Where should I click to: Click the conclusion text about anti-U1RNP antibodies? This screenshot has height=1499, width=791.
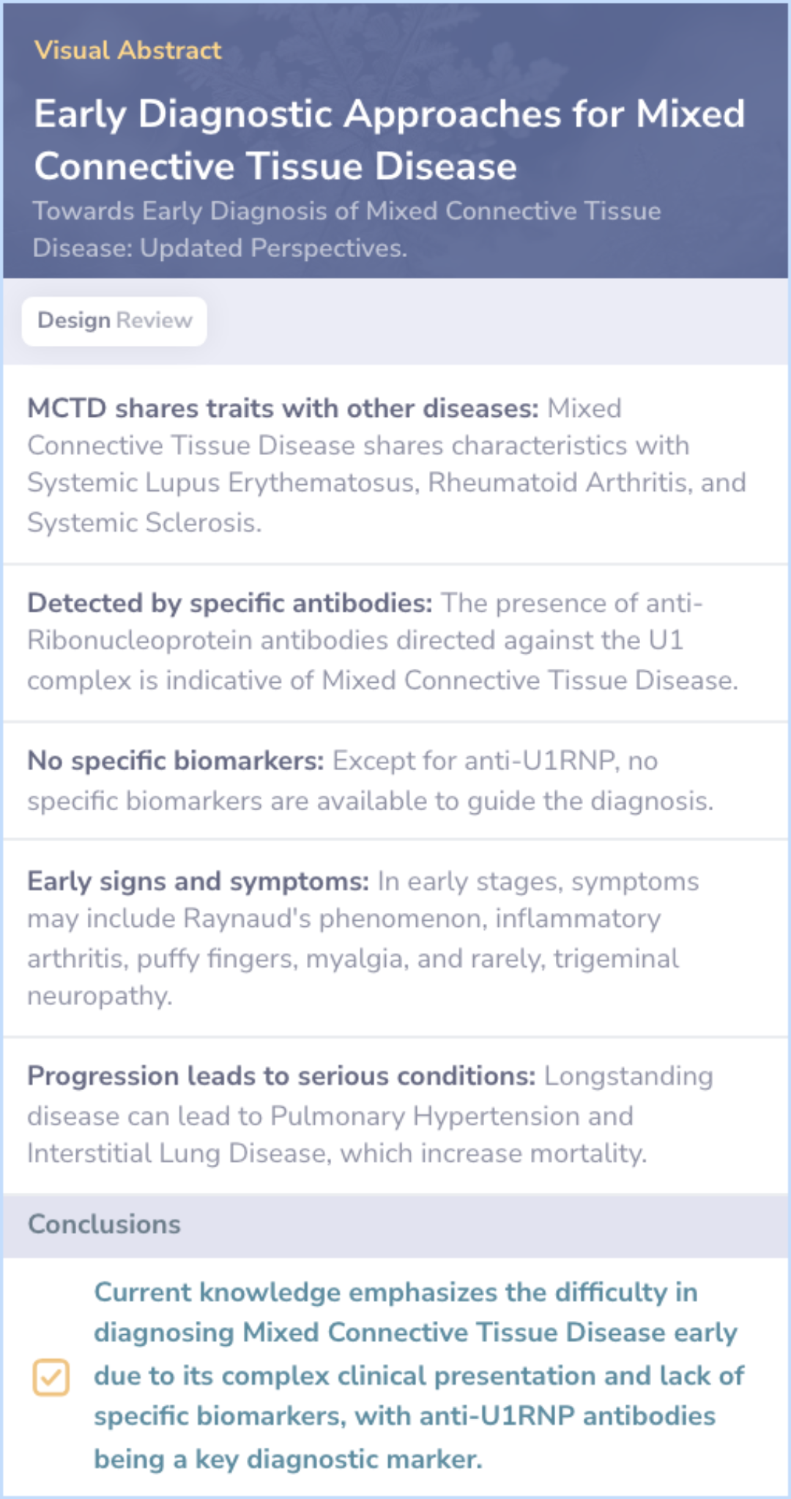(x=417, y=1375)
